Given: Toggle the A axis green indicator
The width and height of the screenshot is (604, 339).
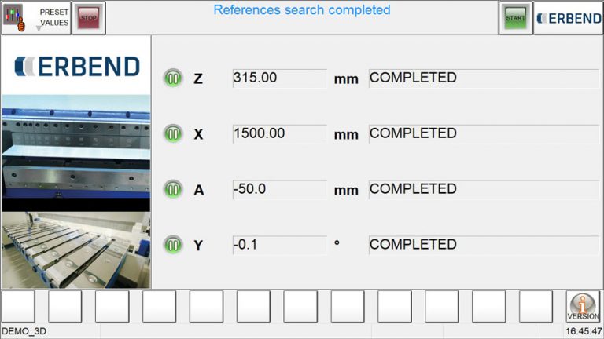Looking at the screenshot, I should click(x=172, y=189).
